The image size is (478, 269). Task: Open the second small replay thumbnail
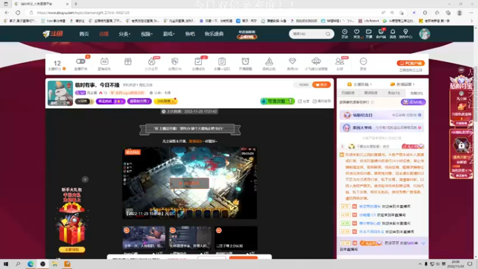click(189, 238)
